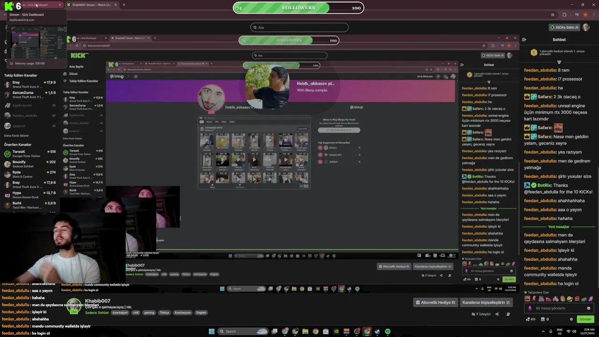The height and width of the screenshot is (337, 599).
Task: Click the Bir mesaj gönderin message field
Action: 559,308
